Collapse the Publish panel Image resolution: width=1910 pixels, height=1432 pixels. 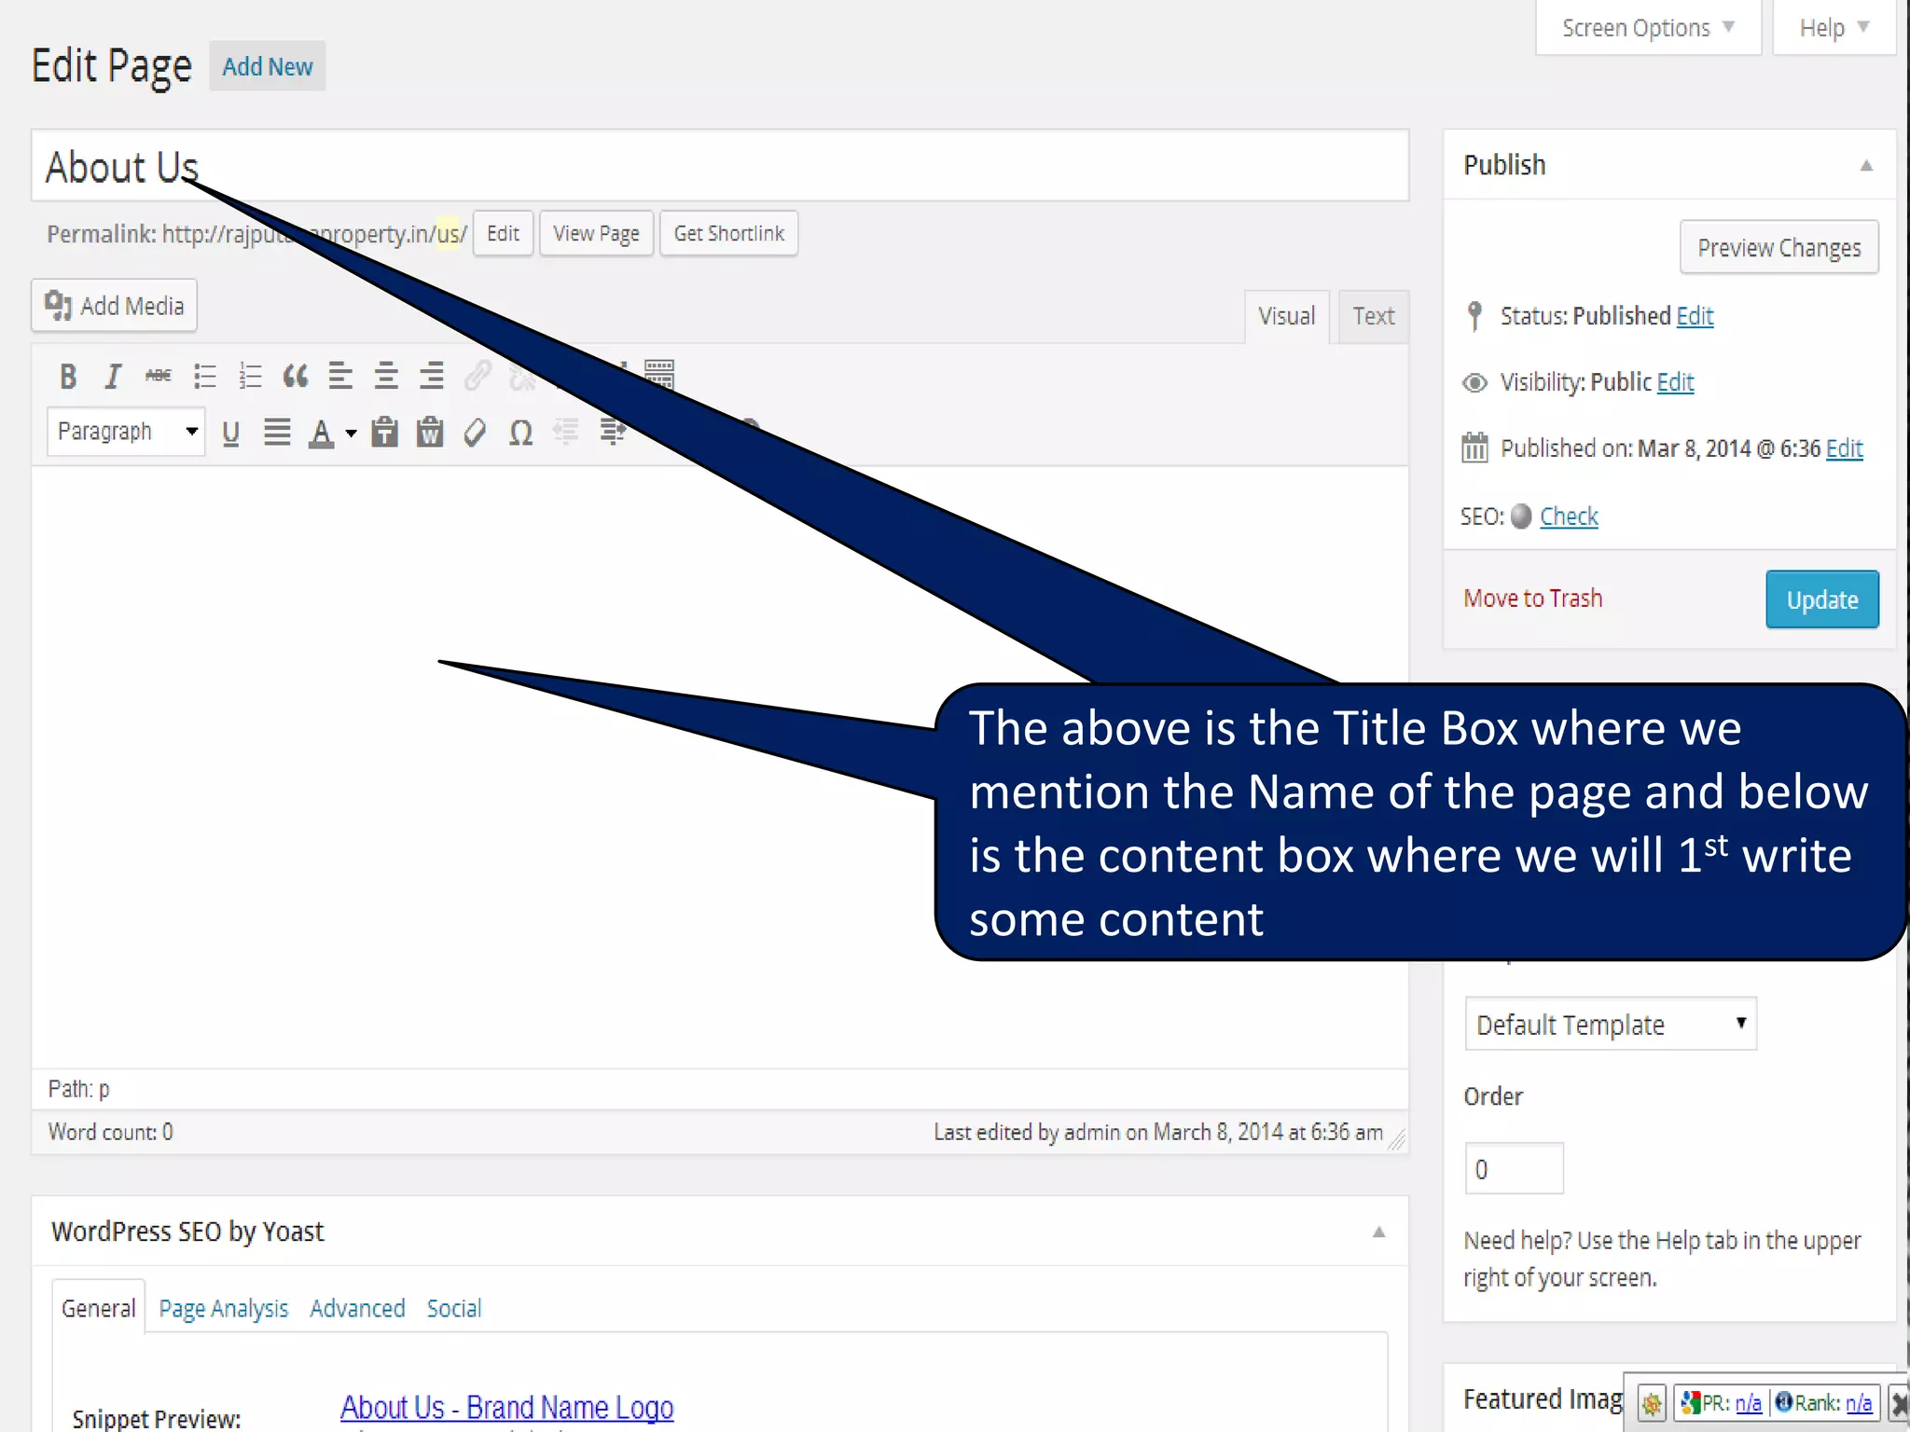1866,166
